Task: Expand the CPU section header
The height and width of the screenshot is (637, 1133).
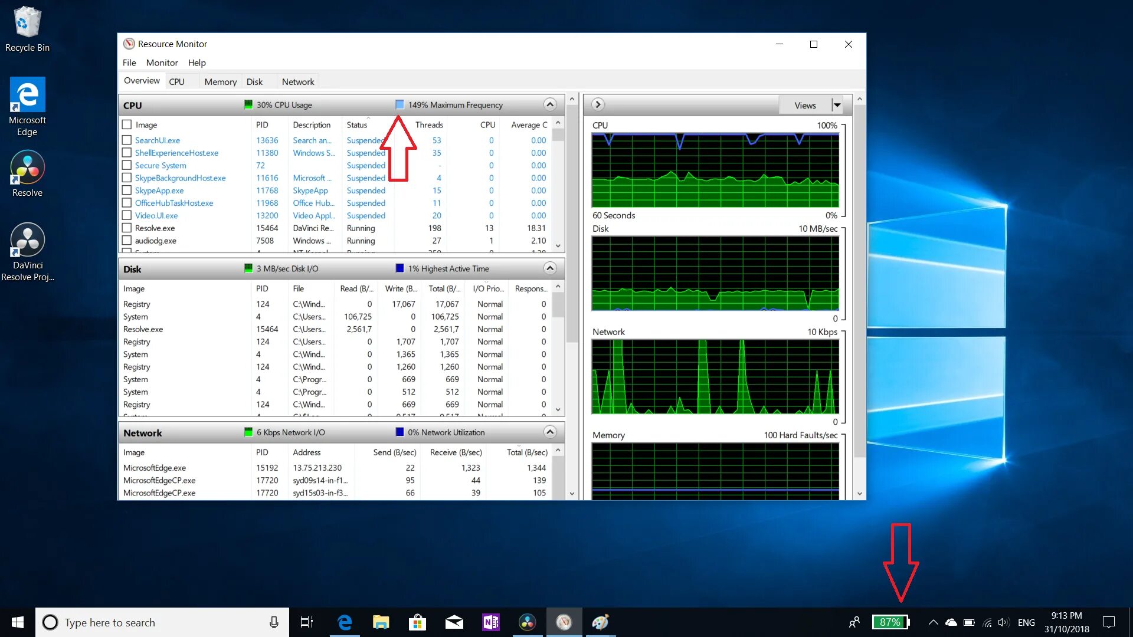Action: 549,104
